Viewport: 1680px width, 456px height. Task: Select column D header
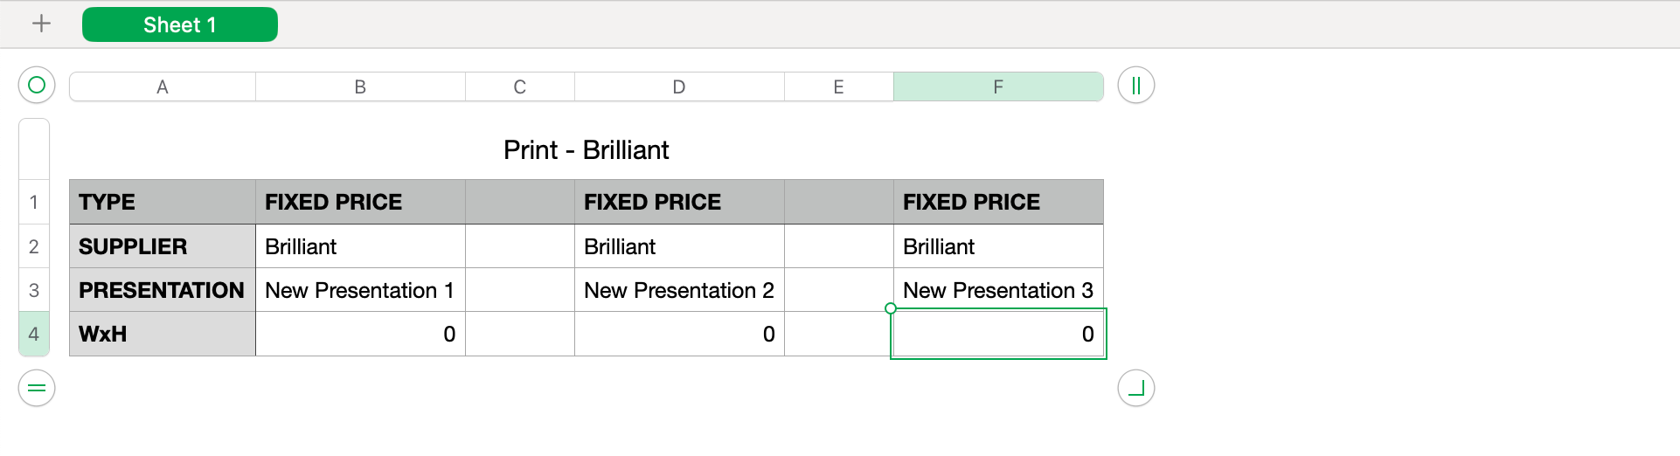tap(679, 86)
